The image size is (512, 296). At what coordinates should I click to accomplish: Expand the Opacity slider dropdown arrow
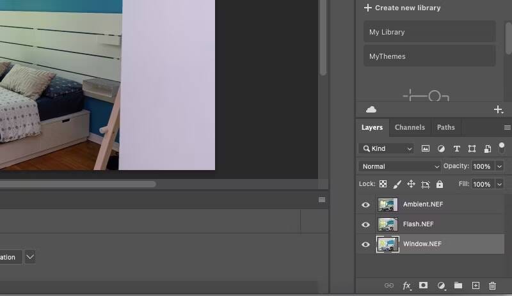(x=499, y=166)
